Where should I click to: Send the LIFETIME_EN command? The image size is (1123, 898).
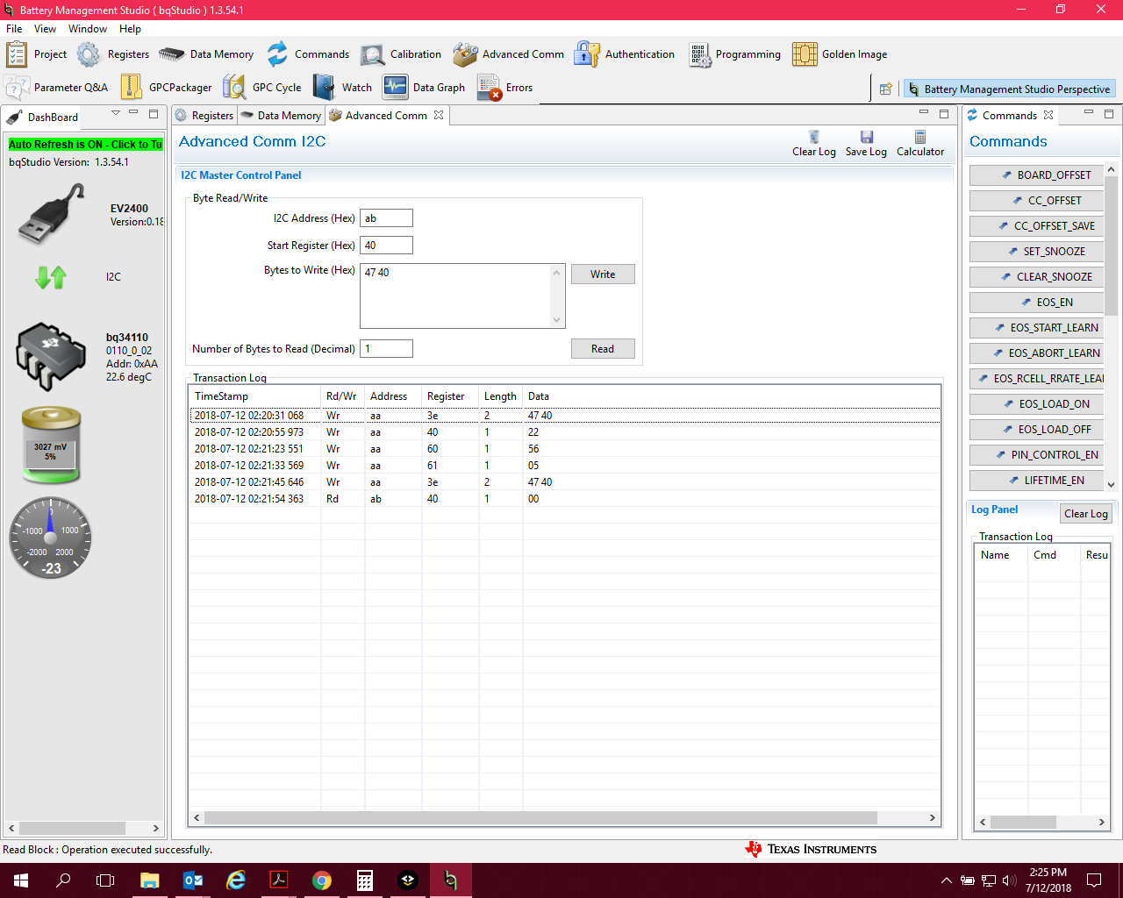pos(1036,481)
